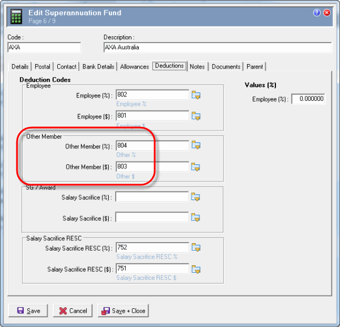Browse codes for Other Member (%)
The height and width of the screenshot is (327, 340).
click(197, 146)
